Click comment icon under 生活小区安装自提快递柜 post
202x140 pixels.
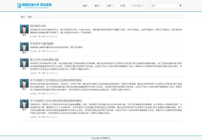[44, 117]
